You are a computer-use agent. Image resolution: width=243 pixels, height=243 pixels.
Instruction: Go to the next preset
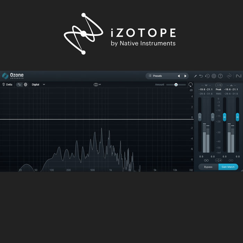tap(185, 76)
